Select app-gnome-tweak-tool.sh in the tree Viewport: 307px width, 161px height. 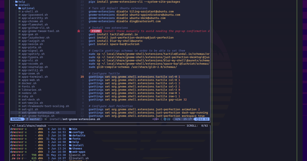point(40,31)
